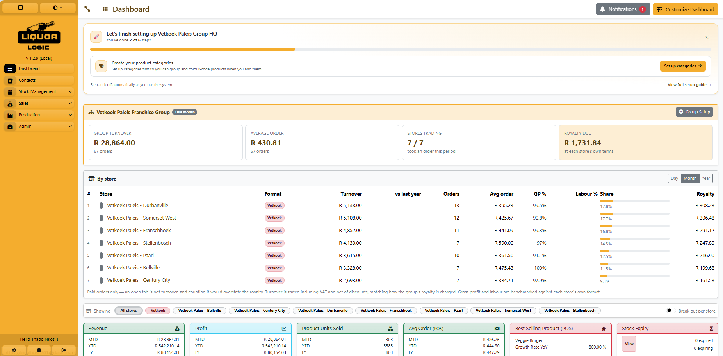723x356 pixels.
Task: Click the fullscreen expand arrows icon
Action: pos(87,9)
